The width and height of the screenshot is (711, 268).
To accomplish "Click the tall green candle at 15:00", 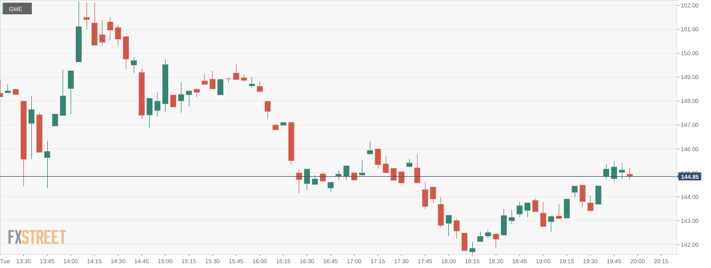I will 166,84.
